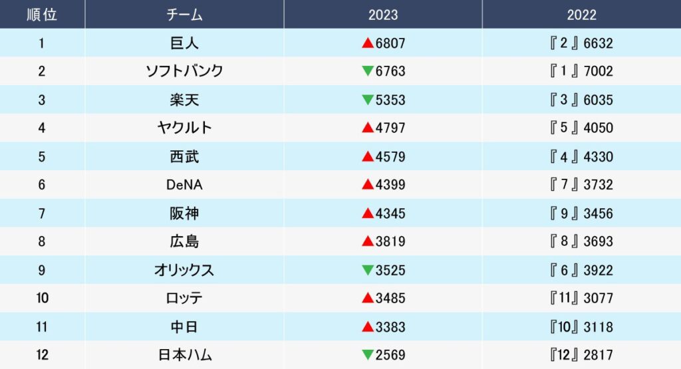The height and width of the screenshot is (369, 681).
Task: Click the green down arrow beside 6763
Action: click(368, 71)
